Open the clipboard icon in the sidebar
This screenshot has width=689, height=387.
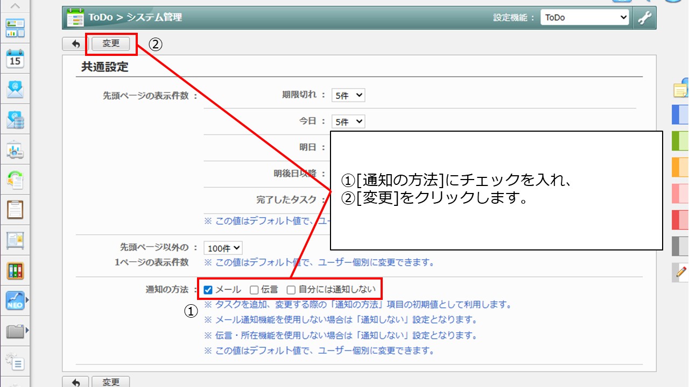point(15,210)
